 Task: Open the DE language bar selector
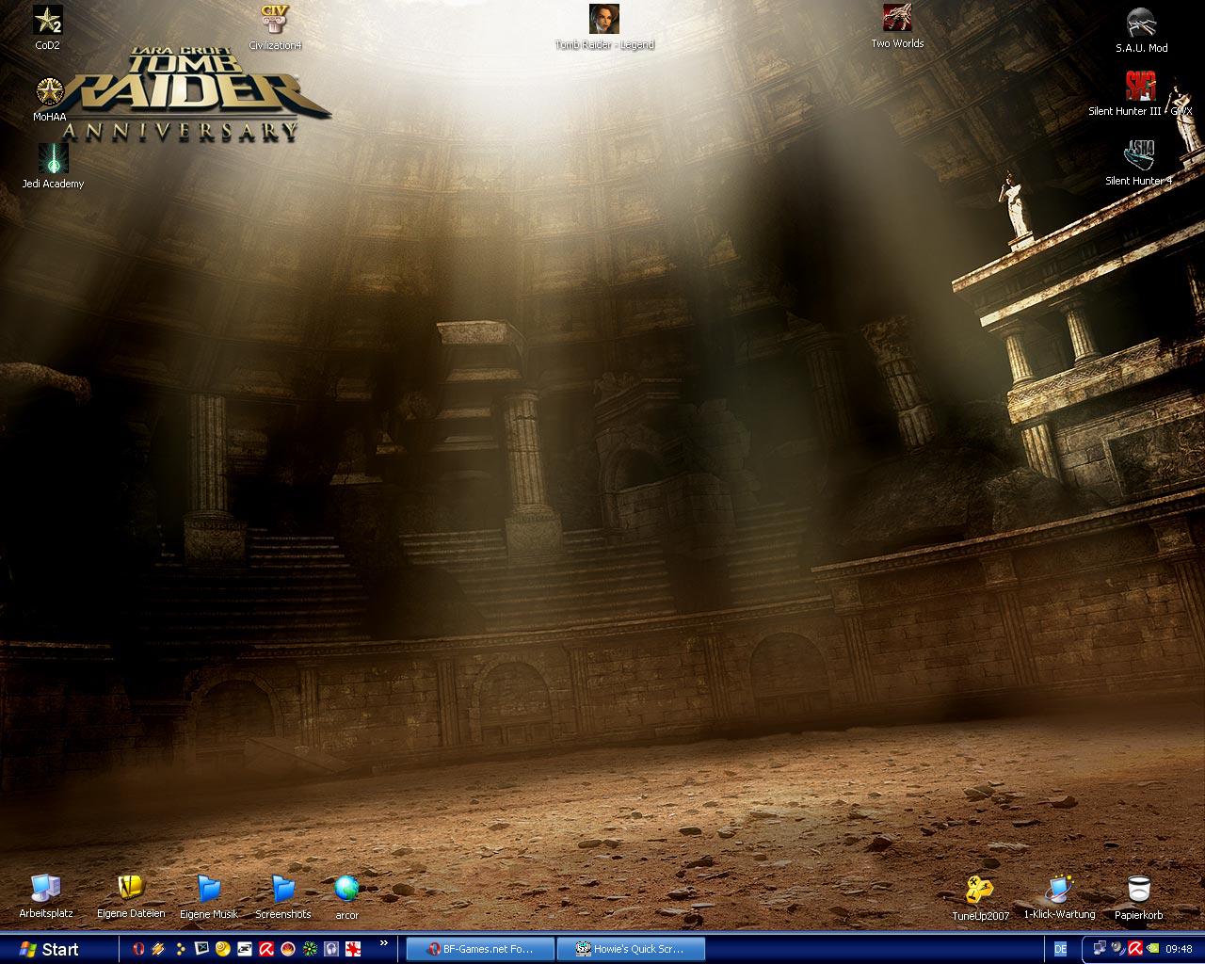tap(1061, 949)
